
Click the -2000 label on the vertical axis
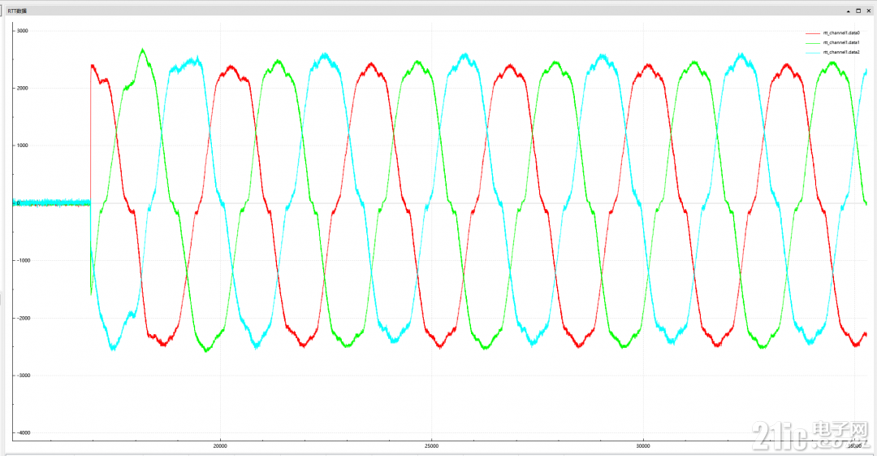point(23,318)
